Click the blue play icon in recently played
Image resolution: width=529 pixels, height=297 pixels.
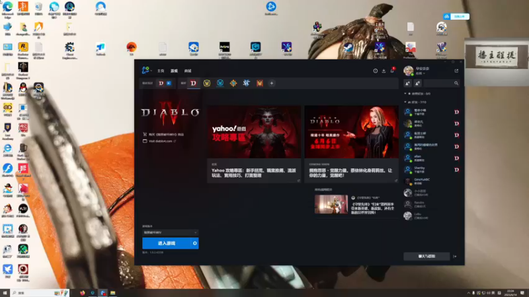(169, 83)
